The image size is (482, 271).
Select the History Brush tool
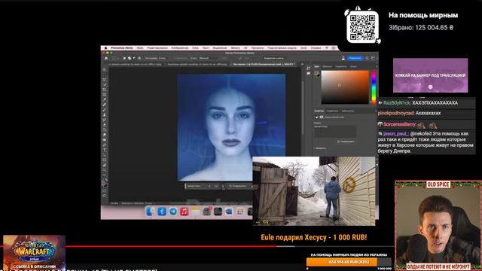(x=104, y=120)
